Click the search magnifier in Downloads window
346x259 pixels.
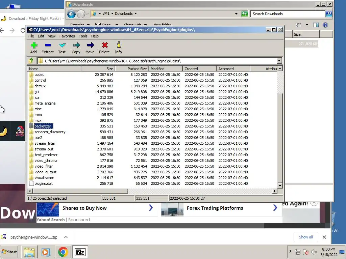click(x=328, y=14)
